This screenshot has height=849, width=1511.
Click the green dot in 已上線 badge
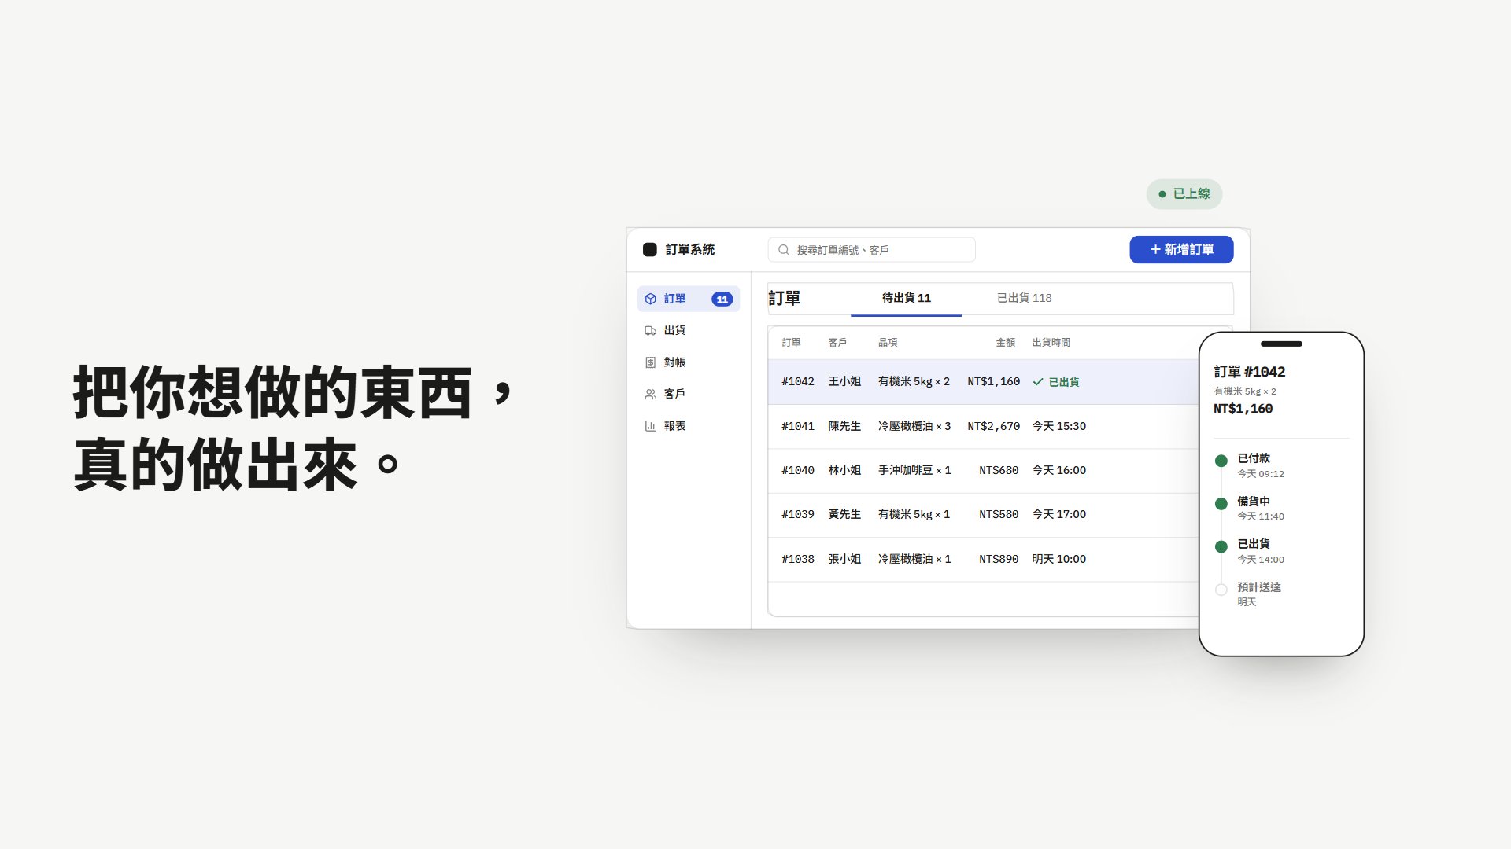tap(1162, 194)
